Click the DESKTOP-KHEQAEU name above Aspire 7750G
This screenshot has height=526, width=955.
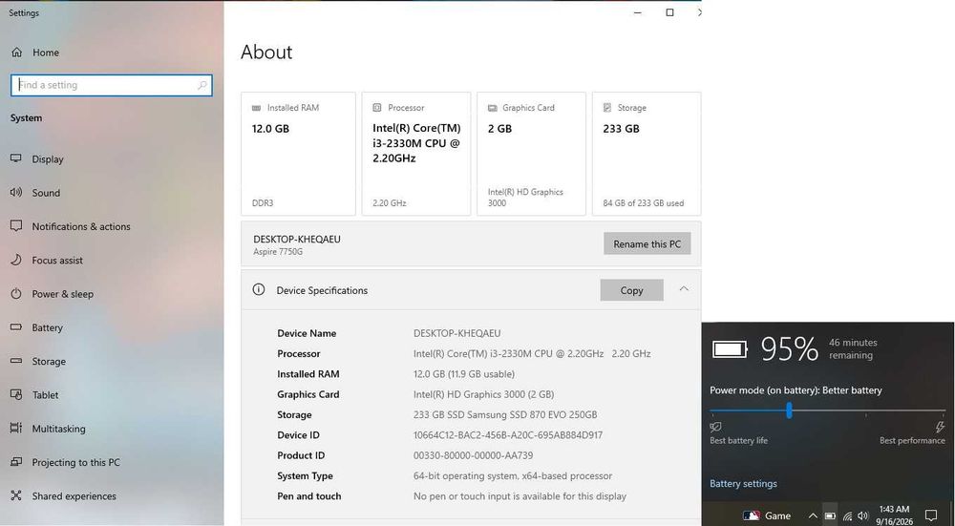click(297, 240)
